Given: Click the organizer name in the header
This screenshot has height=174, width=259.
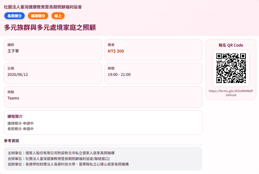Looking at the screenshot, I should 43,7.
